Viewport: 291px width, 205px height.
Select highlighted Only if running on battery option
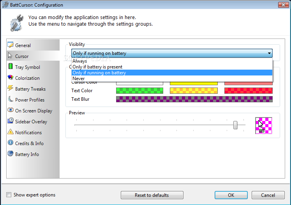pyautogui.click(x=172, y=73)
